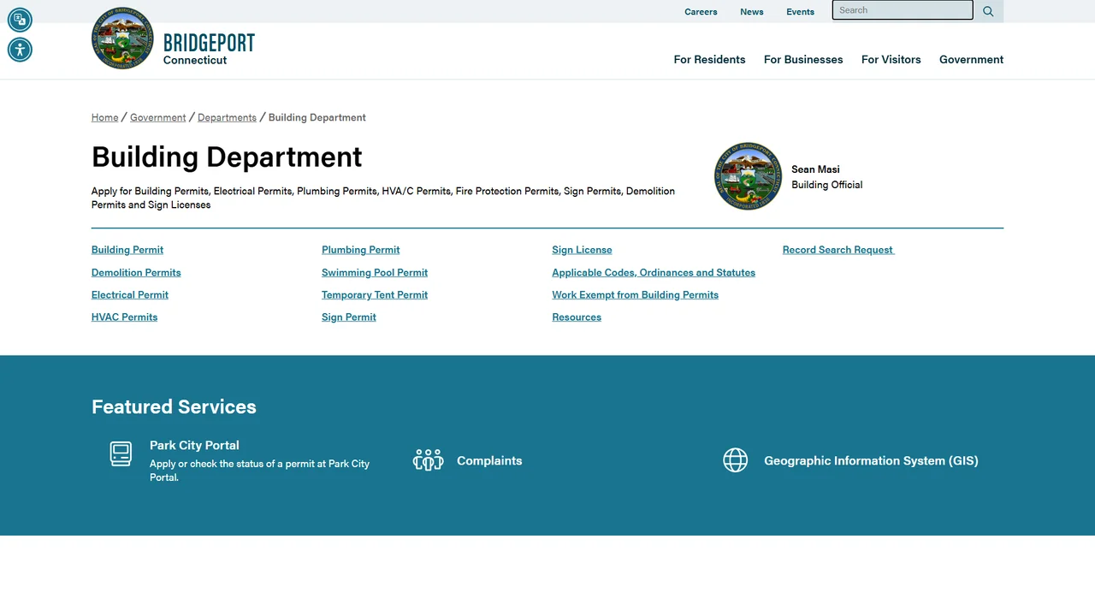
Task: Click the Departments breadcrumb link
Action: click(x=227, y=117)
